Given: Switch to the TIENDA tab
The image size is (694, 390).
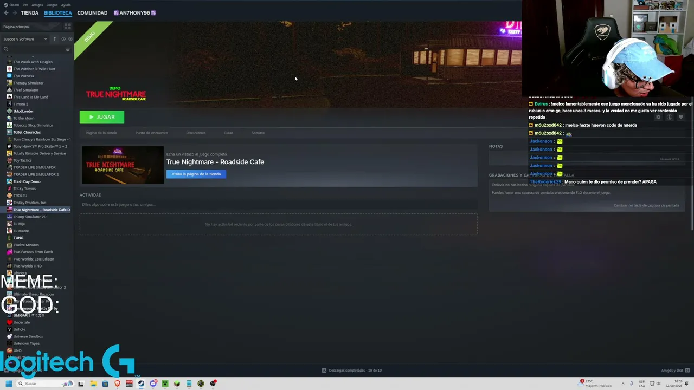Looking at the screenshot, I should pyautogui.click(x=30, y=13).
